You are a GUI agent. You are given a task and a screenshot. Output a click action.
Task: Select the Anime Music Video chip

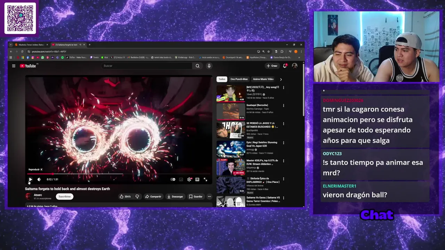[x=263, y=79]
